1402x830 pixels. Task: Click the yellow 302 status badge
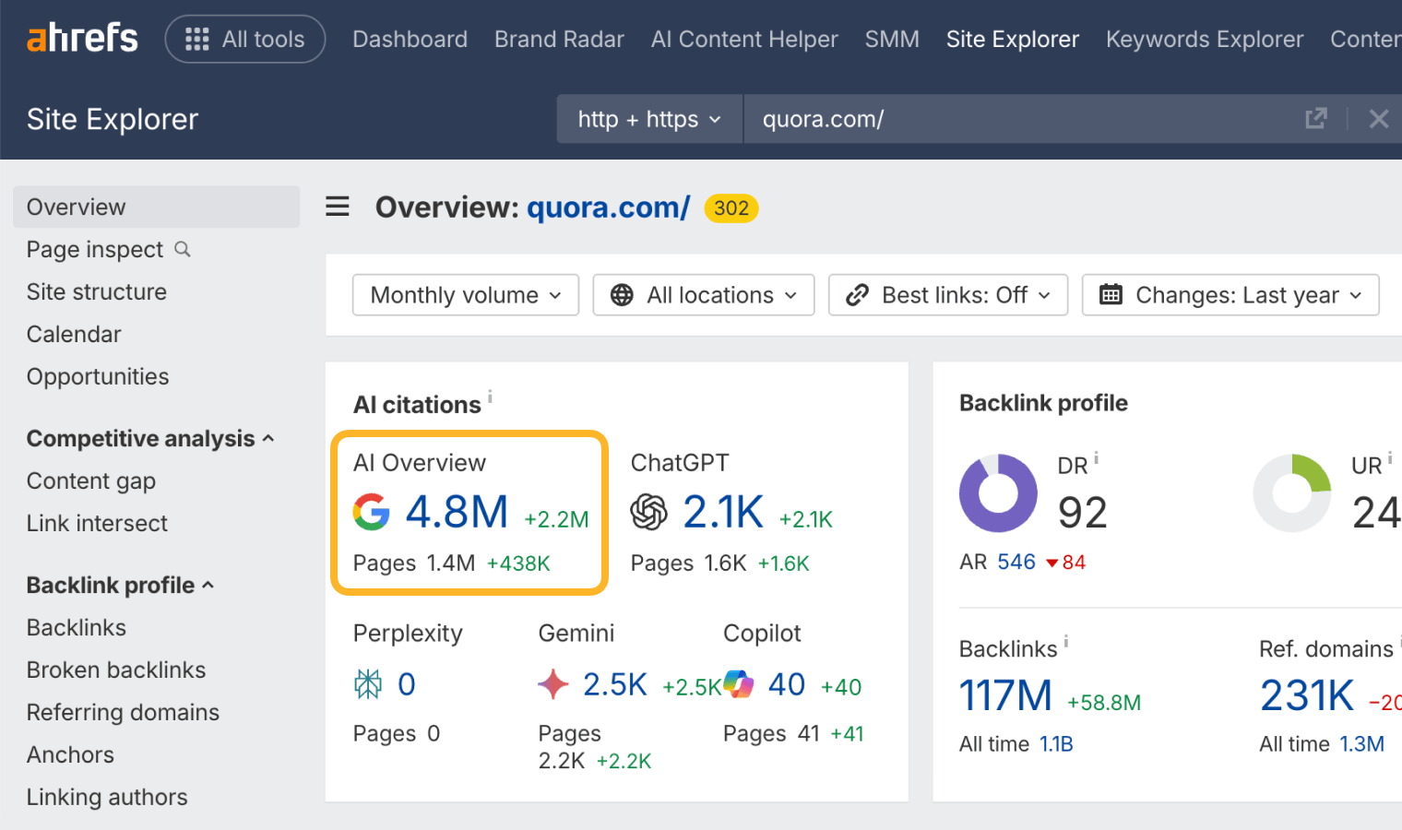pyautogui.click(x=731, y=208)
